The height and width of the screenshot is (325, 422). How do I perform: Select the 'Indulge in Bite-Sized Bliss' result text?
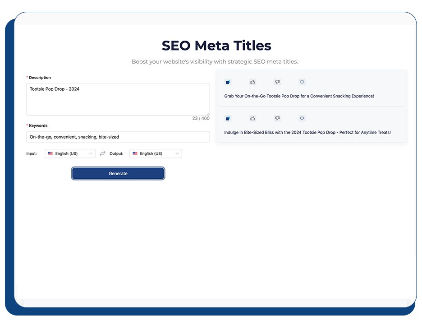tap(307, 132)
